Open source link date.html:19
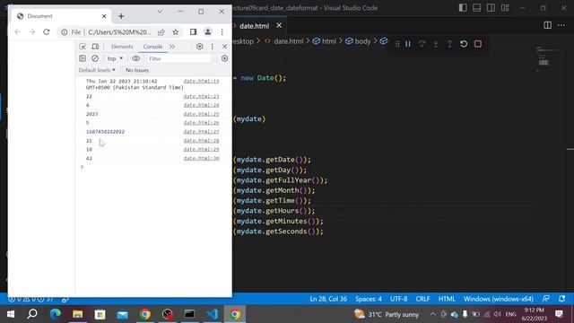 tap(201, 81)
